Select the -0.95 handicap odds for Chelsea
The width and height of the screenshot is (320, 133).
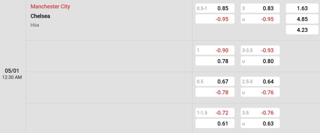point(215,19)
